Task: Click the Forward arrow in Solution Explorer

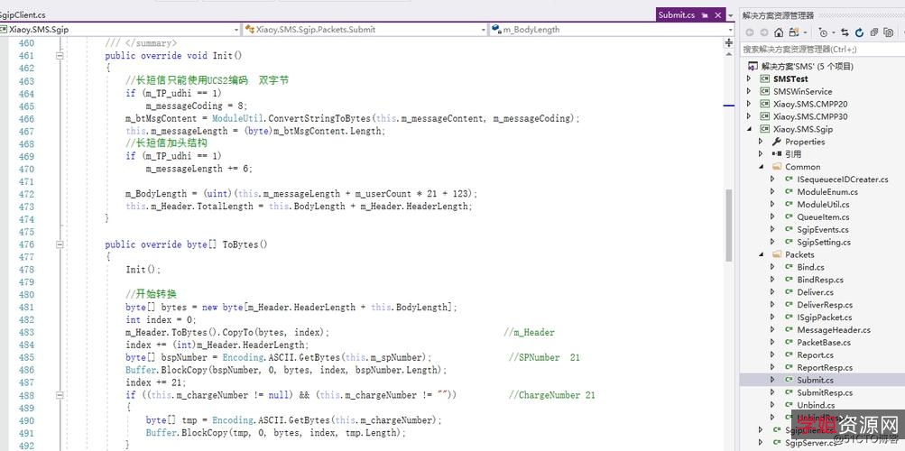Action: tap(763, 32)
